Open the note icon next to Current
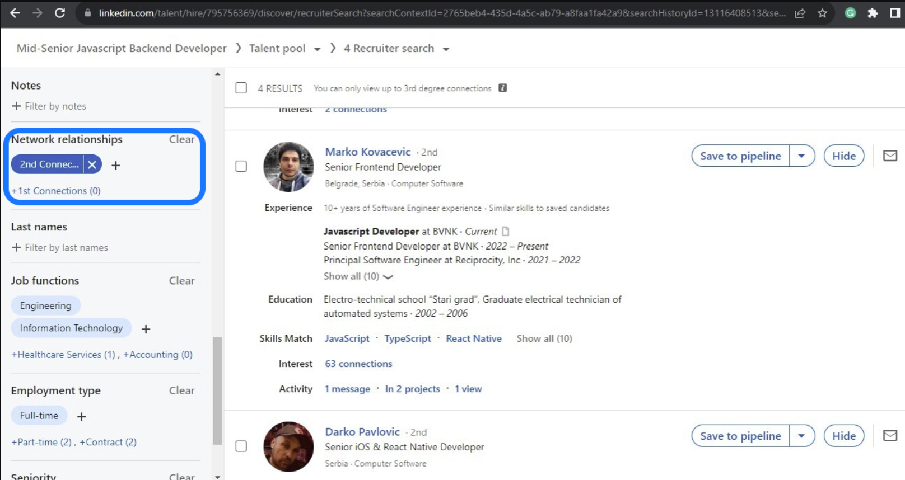905x480 pixels. [x=506, y=231]
